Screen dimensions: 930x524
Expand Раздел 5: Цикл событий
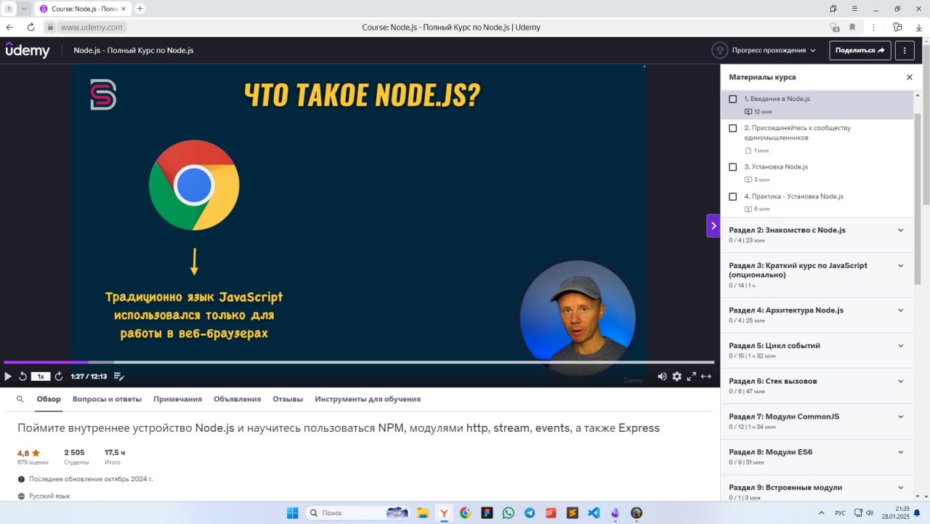(x=817, y=350)
